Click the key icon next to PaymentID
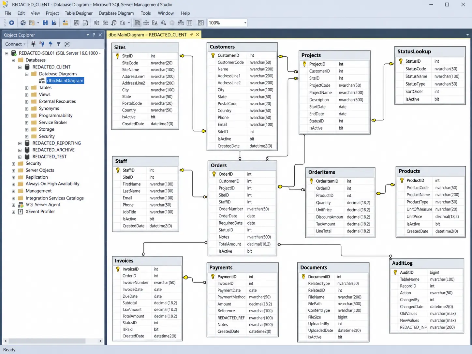This screenshot has height=354, width=472. coord(213,276)
